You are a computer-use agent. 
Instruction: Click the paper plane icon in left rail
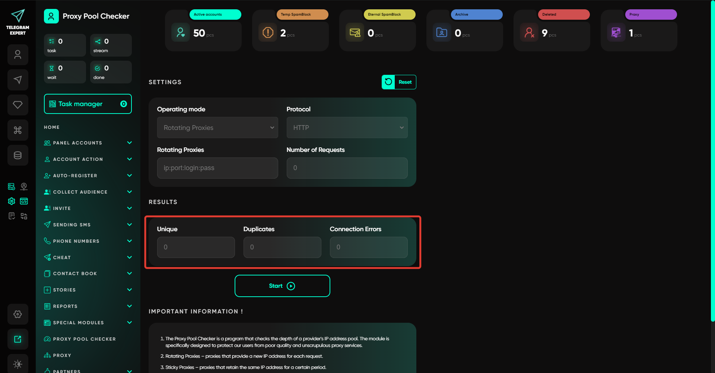(18, 80)
